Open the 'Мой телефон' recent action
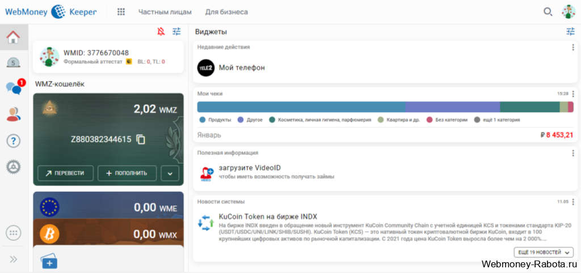 (242, 68)
